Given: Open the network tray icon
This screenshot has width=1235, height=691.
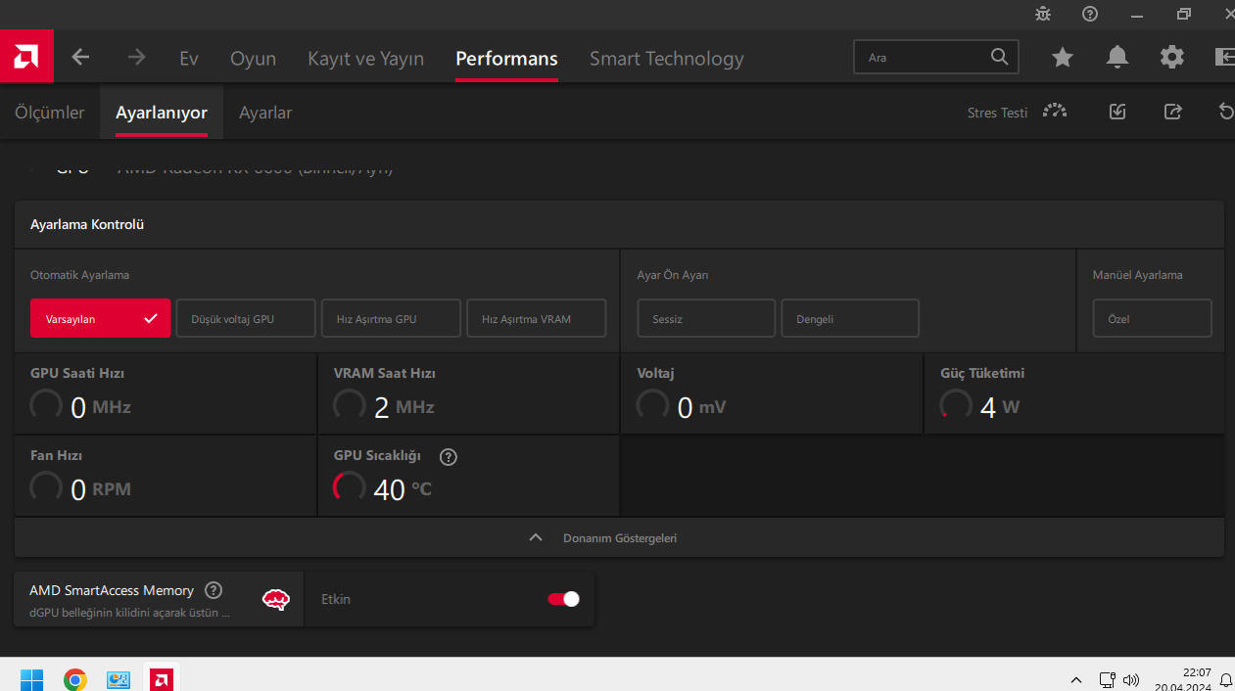Looking at the screenshot, I should click(1108, 679).
